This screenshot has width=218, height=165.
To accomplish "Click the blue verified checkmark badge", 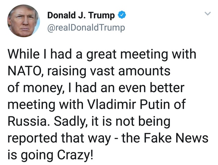I will tap(122, 16).
